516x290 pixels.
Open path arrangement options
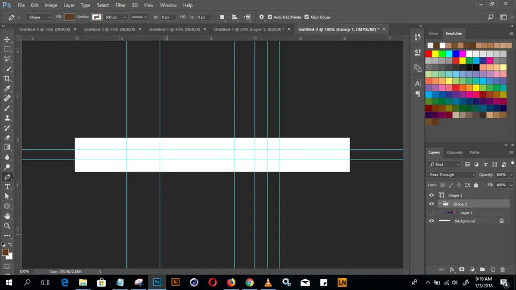click(x=247, y=17)
